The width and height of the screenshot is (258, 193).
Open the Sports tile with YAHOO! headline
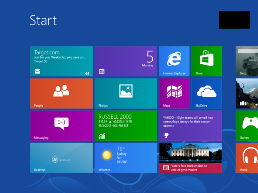(190, 125)
